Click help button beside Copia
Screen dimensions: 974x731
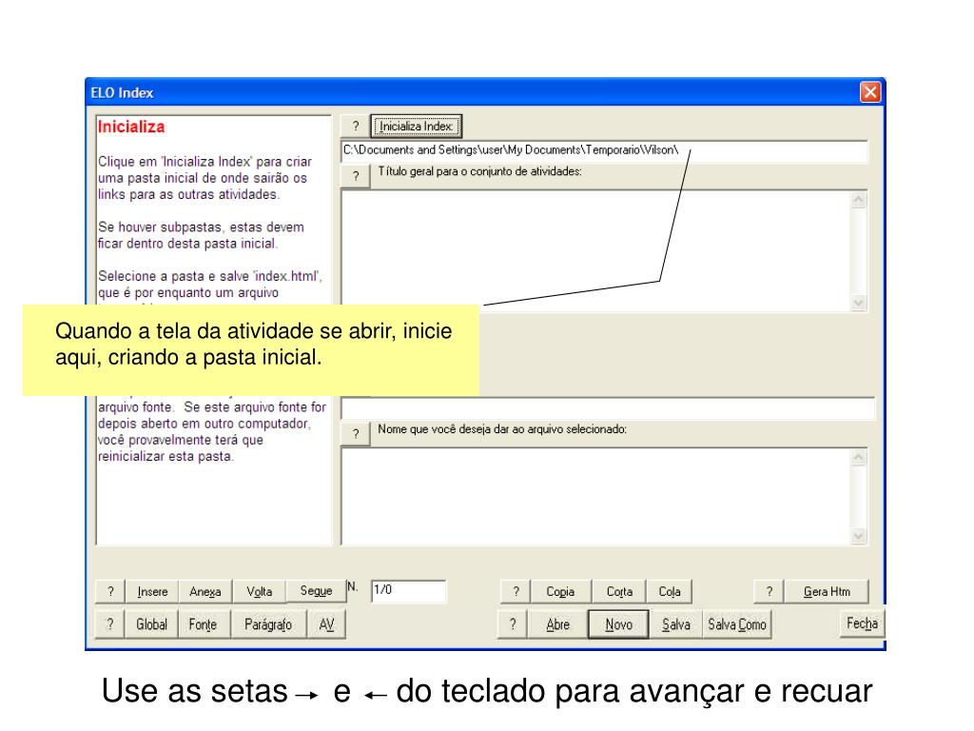click(516, 592)
